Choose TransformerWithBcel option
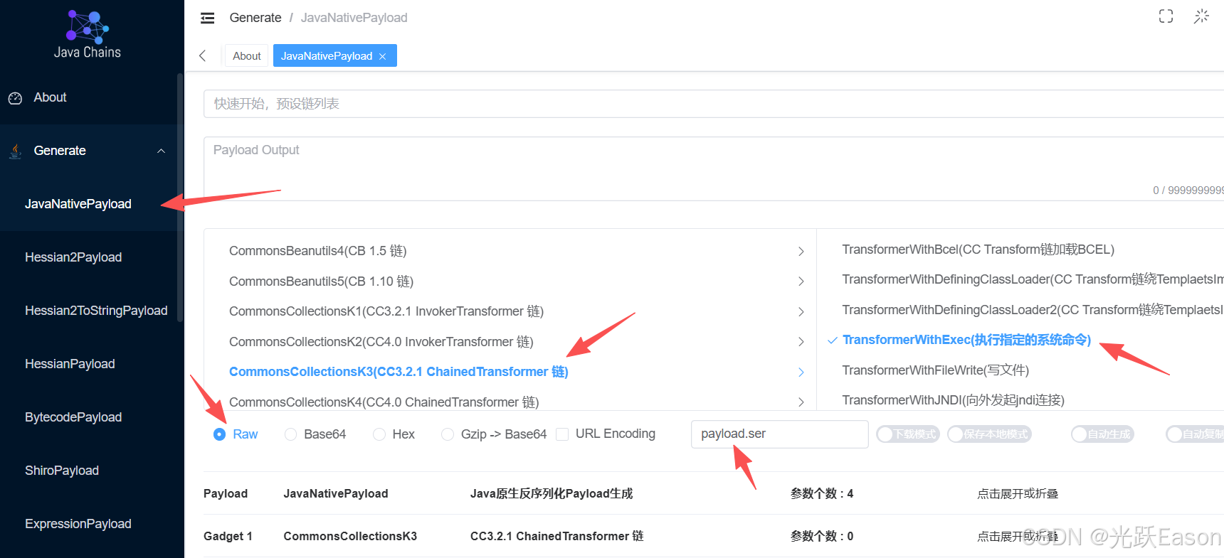The image size is (1224, 558). (x=978, y=250)
